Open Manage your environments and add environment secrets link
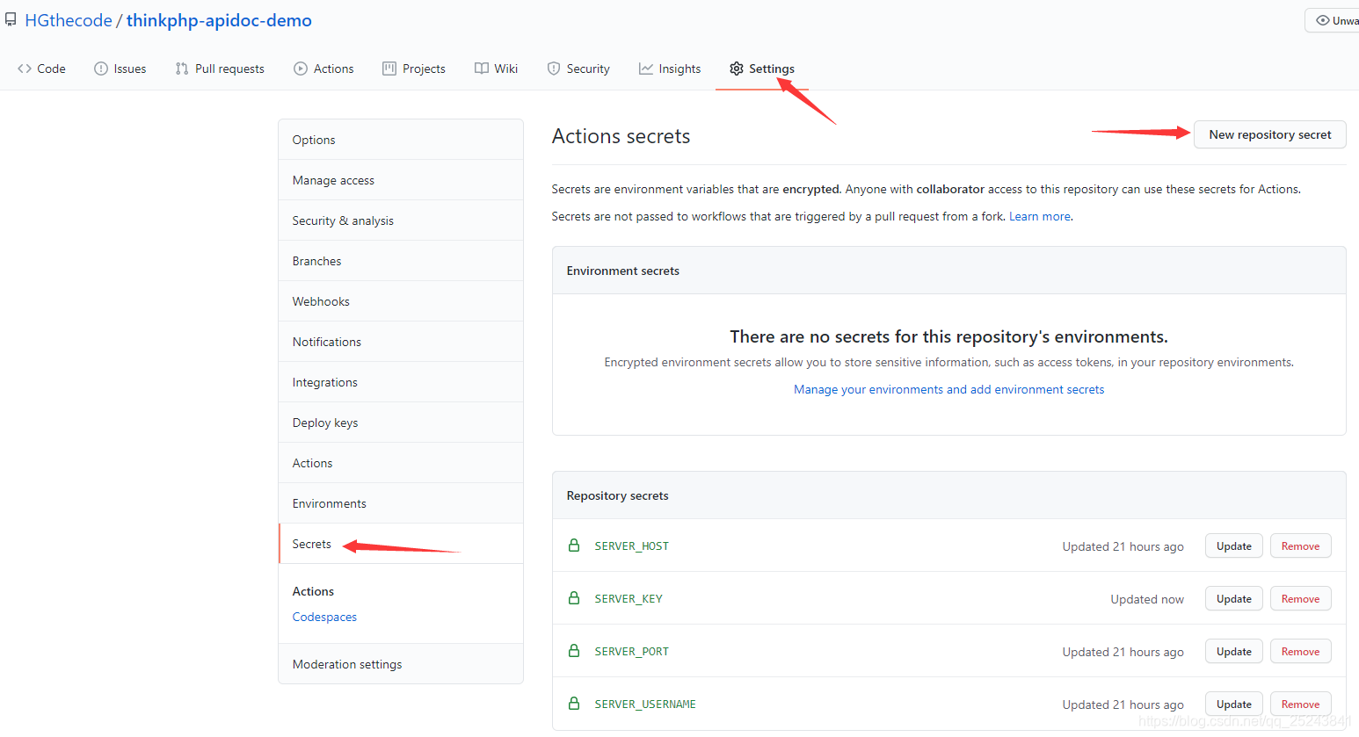The height and width of the screenshot is (737, 1359). (x=948, y=389)
